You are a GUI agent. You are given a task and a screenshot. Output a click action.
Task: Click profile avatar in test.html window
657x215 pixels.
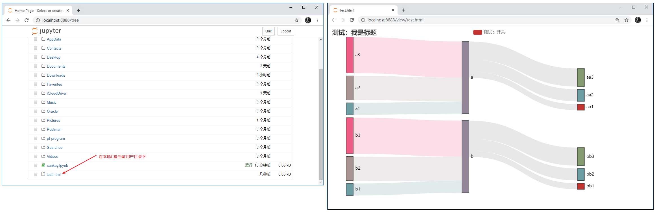(x=638, y=20)
